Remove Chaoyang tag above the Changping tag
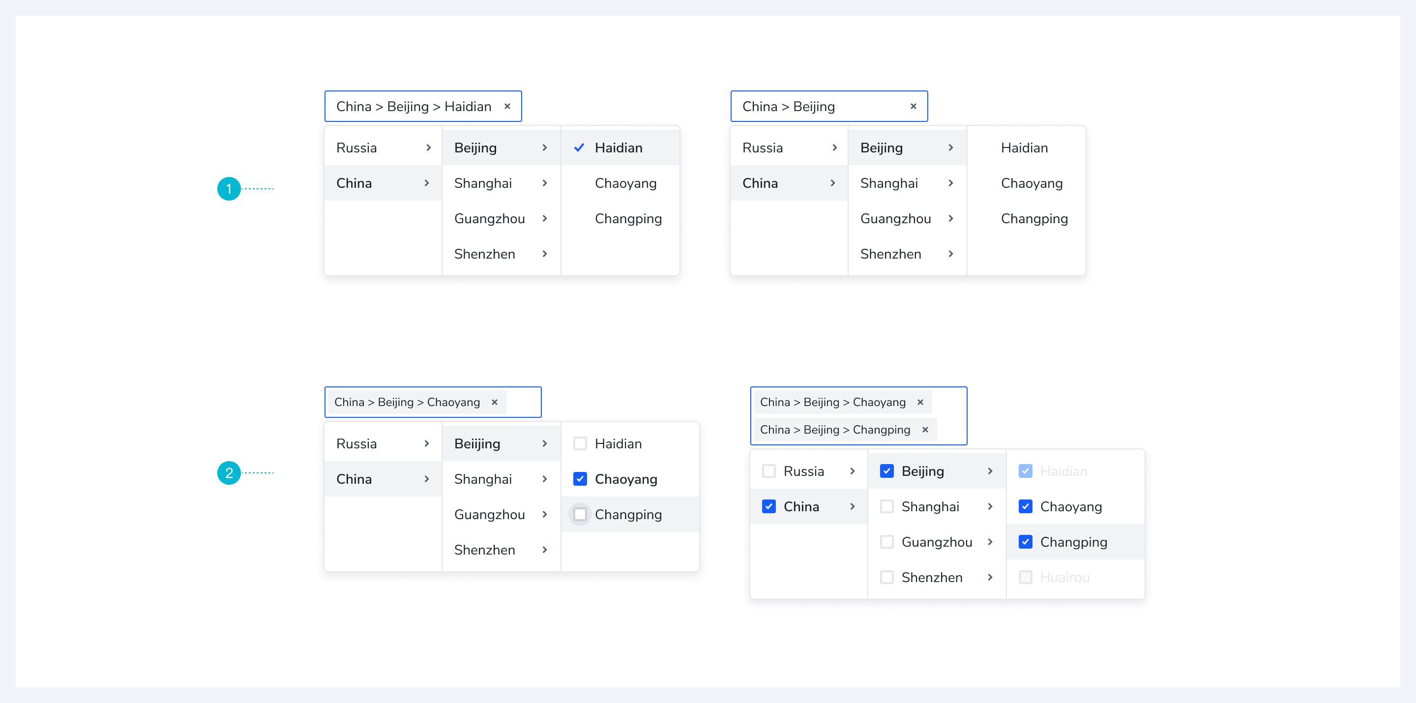This screenshot has height=703, width=1416. click(x=920, y=402)
